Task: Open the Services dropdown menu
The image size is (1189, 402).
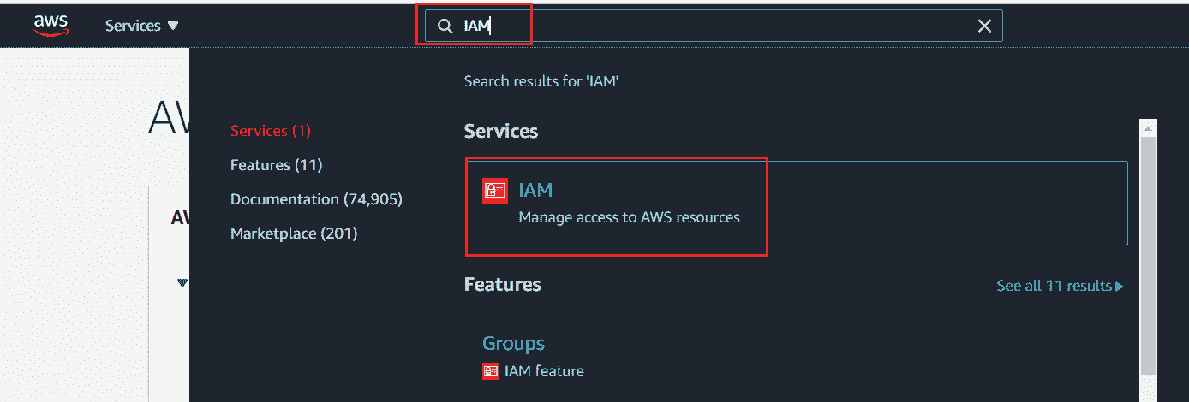Action: (x=141, y=26)
